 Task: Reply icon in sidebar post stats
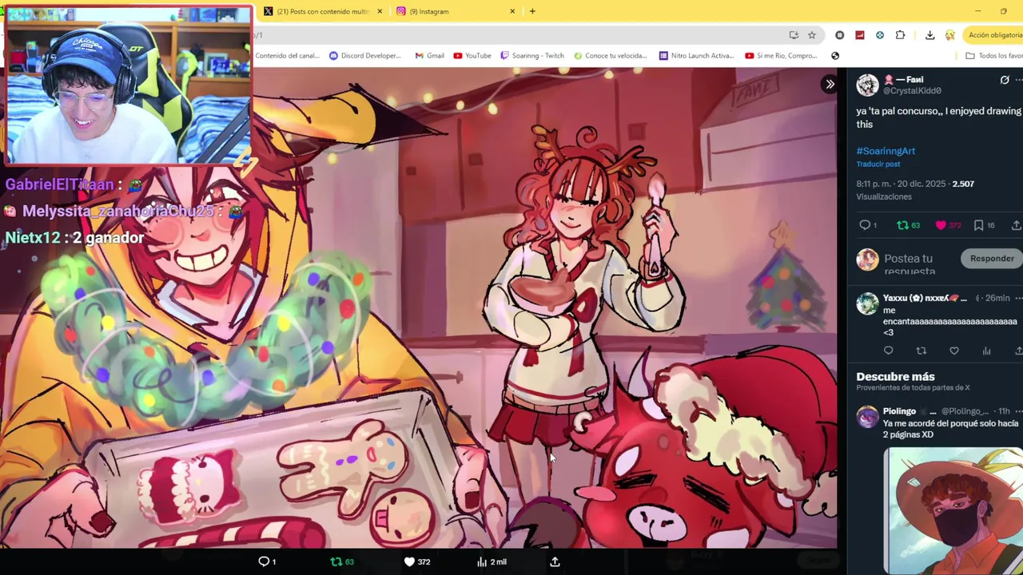[865, 225]
